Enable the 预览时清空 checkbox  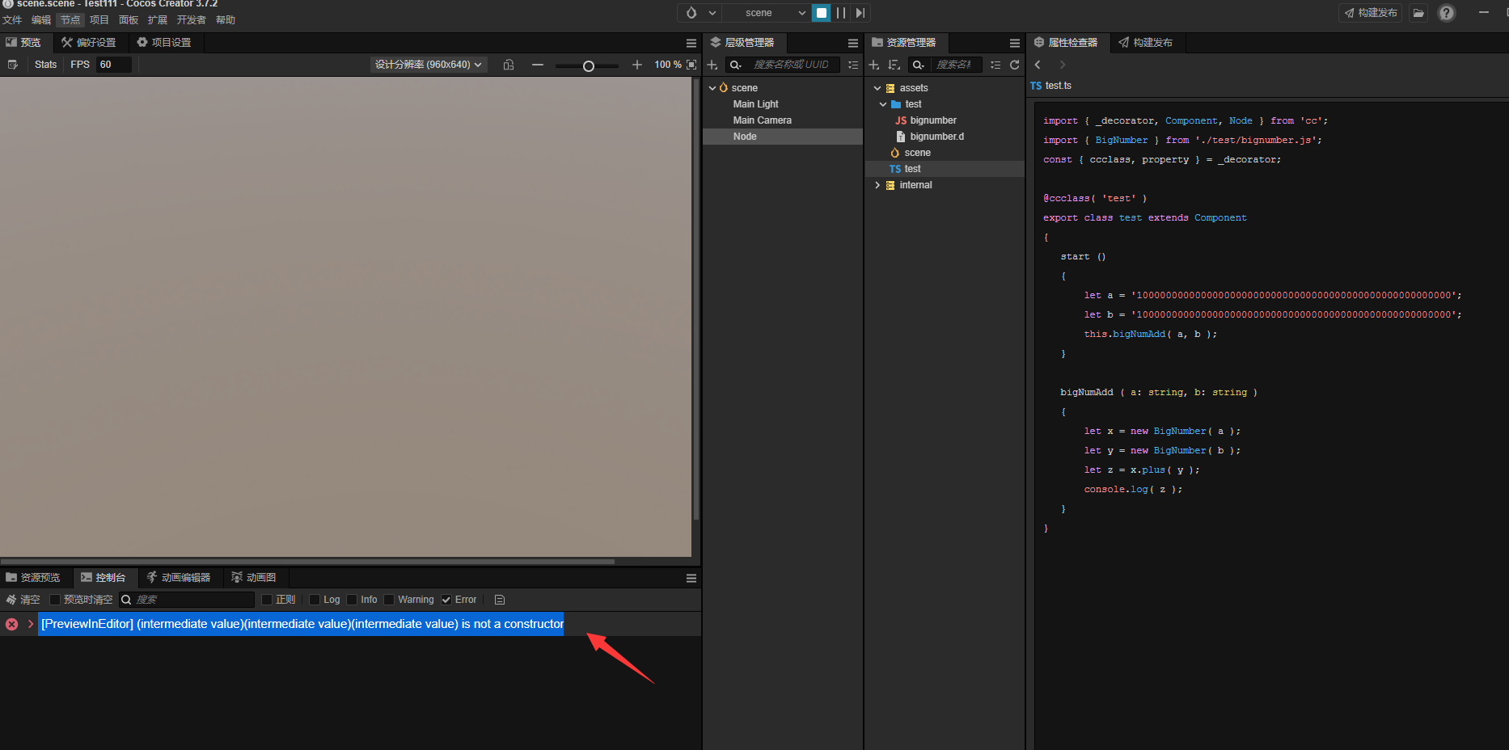[x=55, y=600]
